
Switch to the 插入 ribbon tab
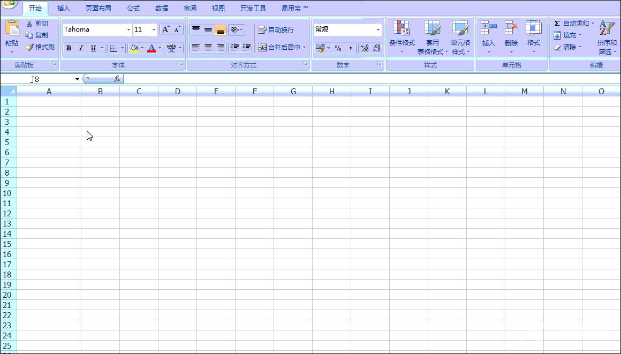[x=63, y=8]
